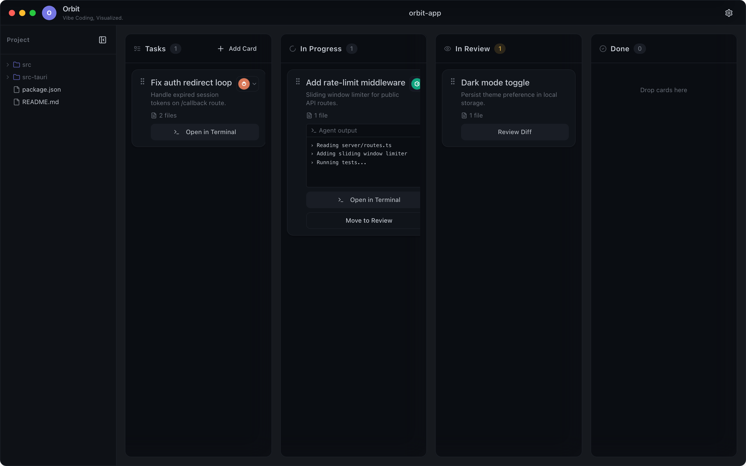The height and width of the screenshot is (466, 746).
Task: Click the Done checkmark circle icon
Action: pos(603,49)
